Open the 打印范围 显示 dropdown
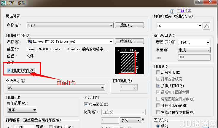 22,110
